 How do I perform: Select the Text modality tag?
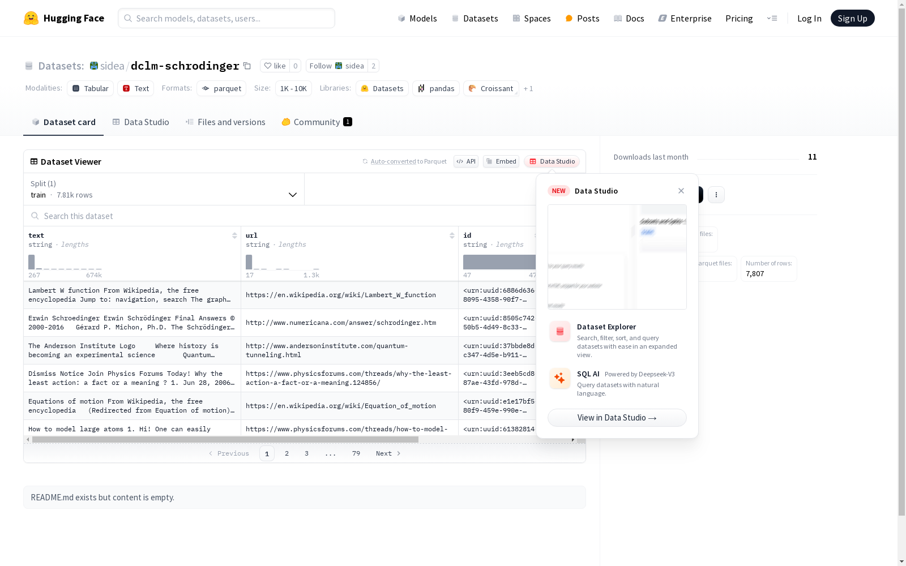[136, 88]
